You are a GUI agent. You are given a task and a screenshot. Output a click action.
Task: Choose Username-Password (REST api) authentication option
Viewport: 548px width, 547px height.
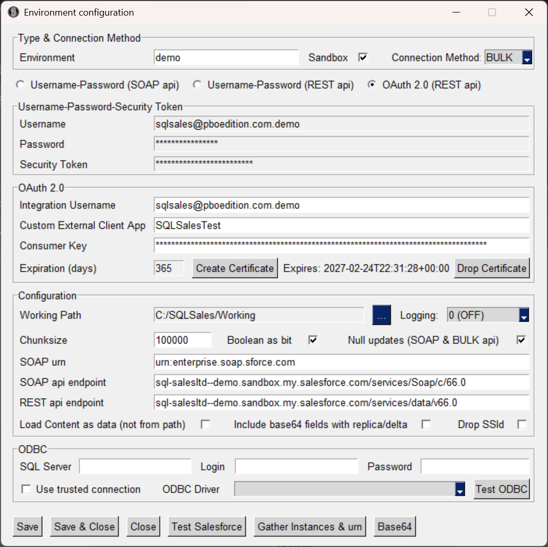pyautogui.click(x=197, y=85)
